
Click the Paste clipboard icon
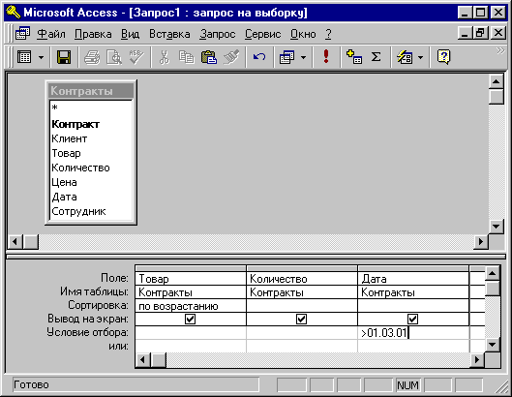tap(209, 57)
